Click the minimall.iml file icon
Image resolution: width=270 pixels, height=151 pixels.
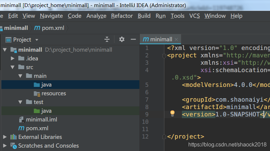point(21,119)
